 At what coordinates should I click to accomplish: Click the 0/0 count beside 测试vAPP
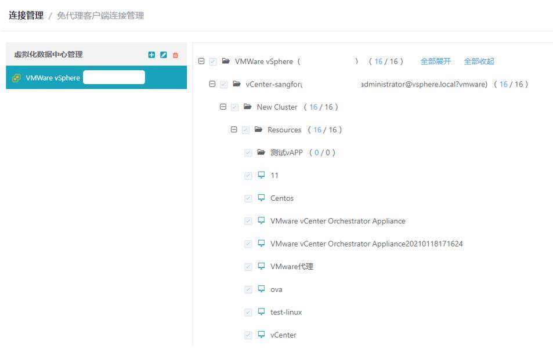click(323, 153)
